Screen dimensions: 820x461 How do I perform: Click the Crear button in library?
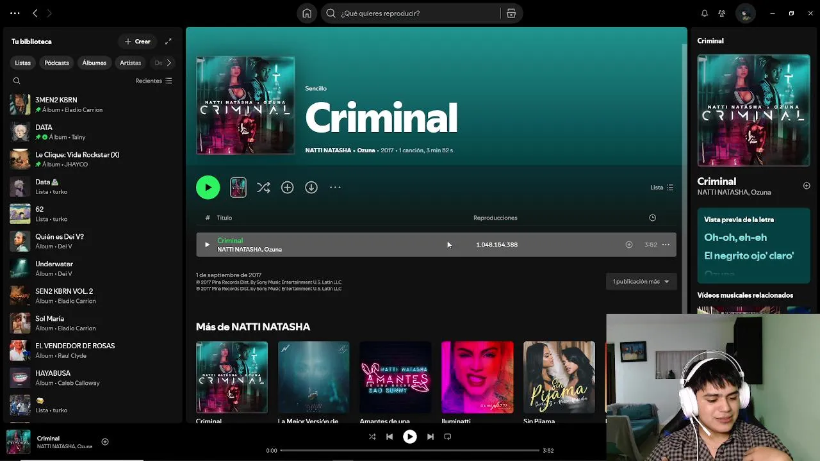(x=138, y=41)
